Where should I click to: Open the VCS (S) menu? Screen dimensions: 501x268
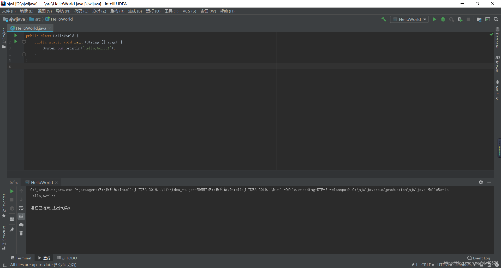[x=189, y=11]
